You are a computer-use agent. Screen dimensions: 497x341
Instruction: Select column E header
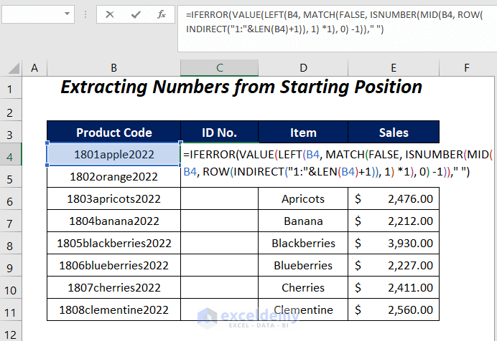click(x=393, y=67)
